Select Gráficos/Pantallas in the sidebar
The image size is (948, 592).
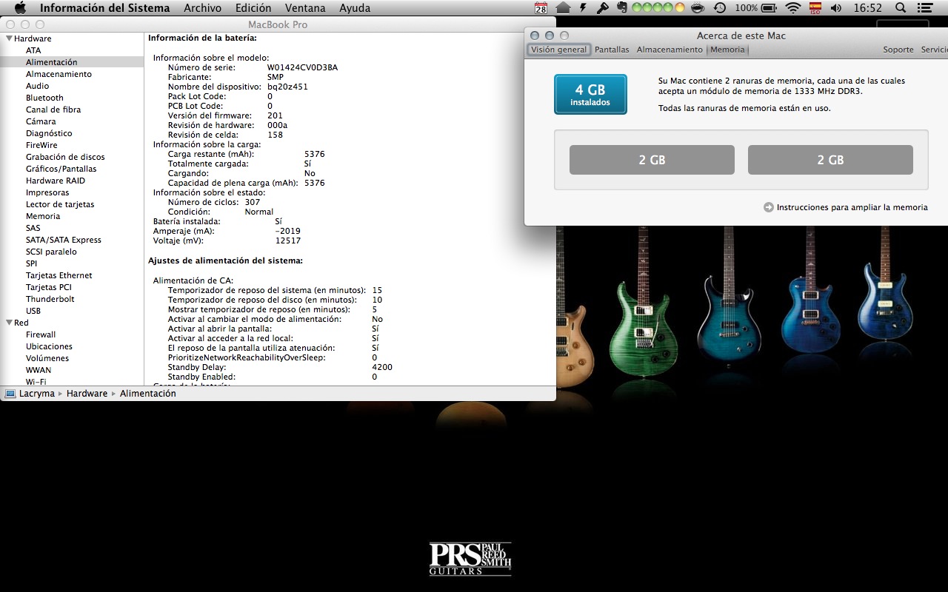click(x=61, y=169)
